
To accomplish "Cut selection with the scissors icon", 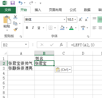I will click(15, 17).
